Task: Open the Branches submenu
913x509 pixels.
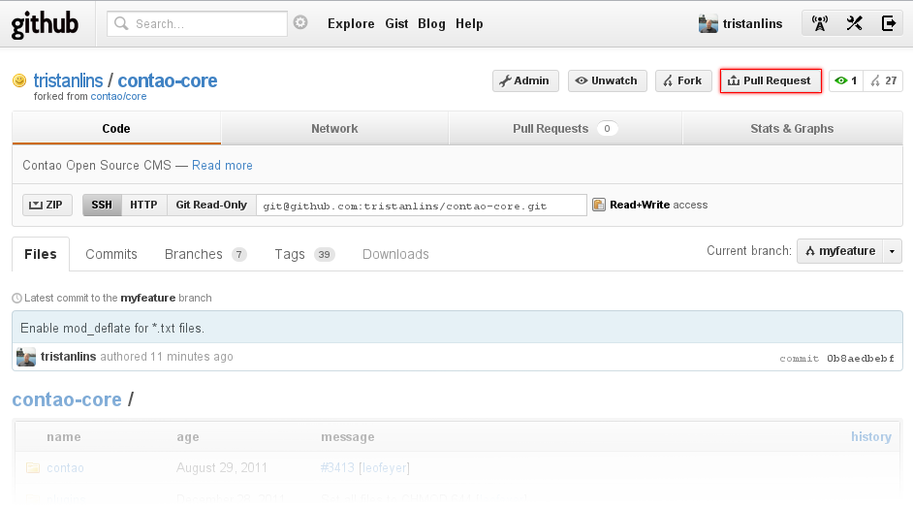Action: point(205,254)
